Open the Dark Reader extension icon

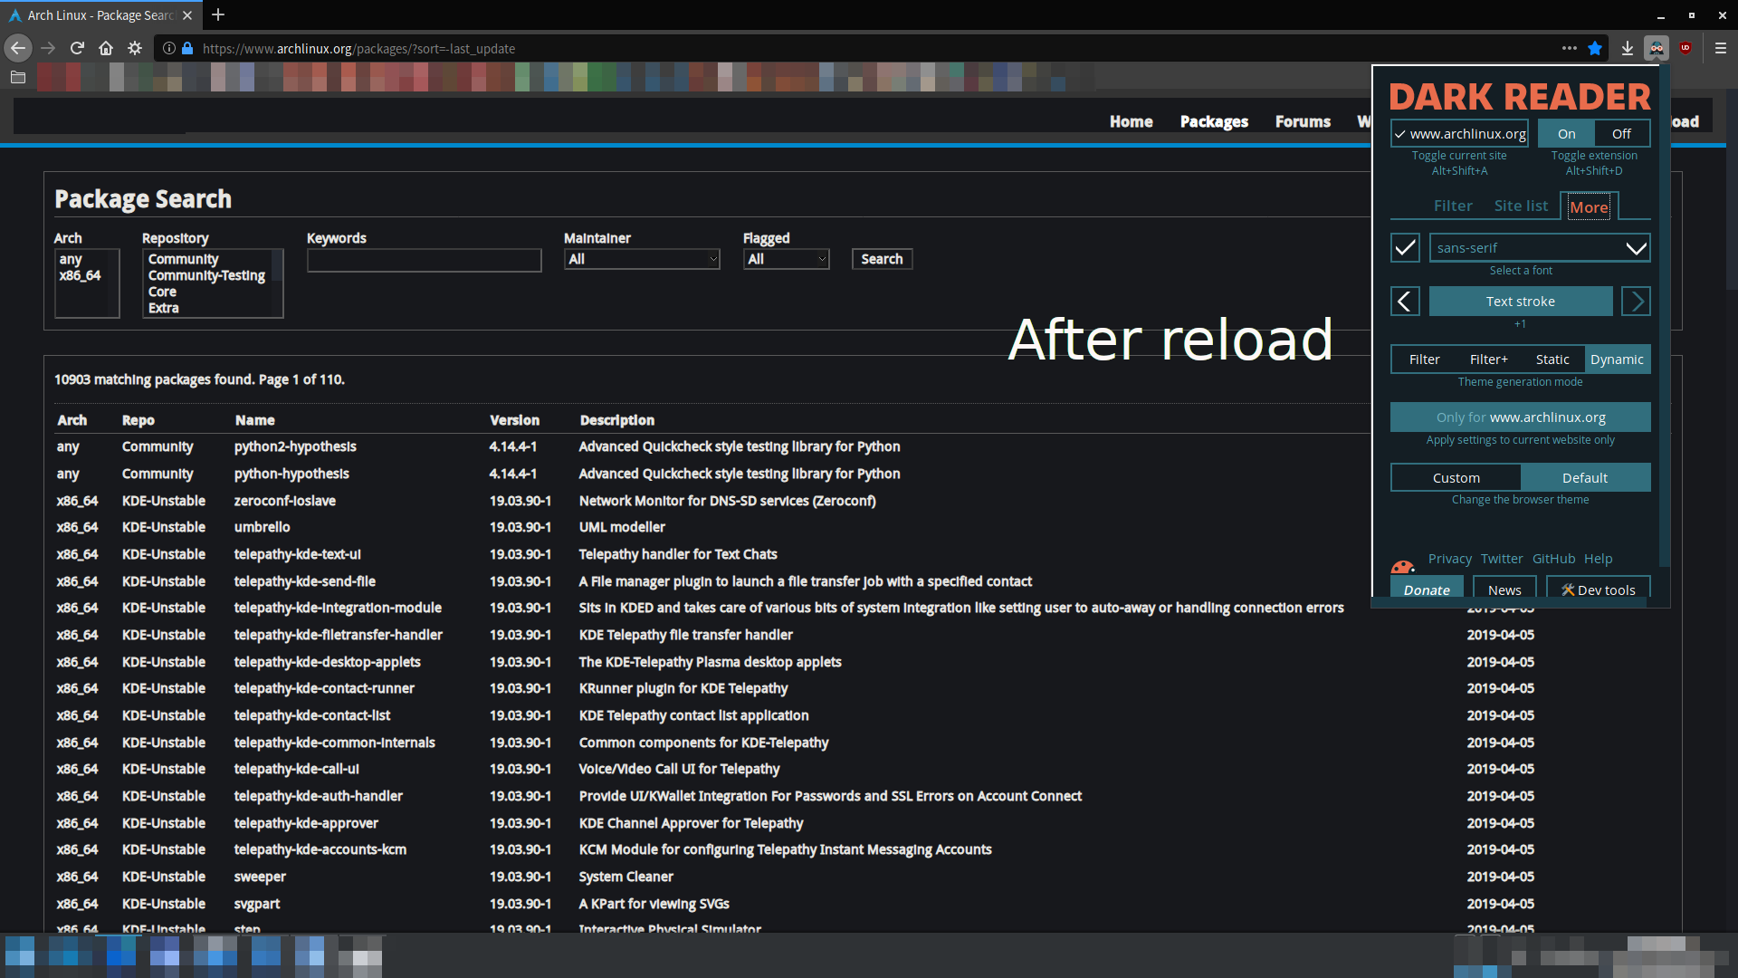pos(1657,48)
